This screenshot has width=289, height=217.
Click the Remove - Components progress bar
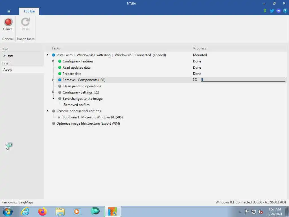click(x=243, y=80)
